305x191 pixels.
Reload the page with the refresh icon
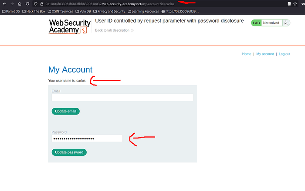[x=27, y=4]
